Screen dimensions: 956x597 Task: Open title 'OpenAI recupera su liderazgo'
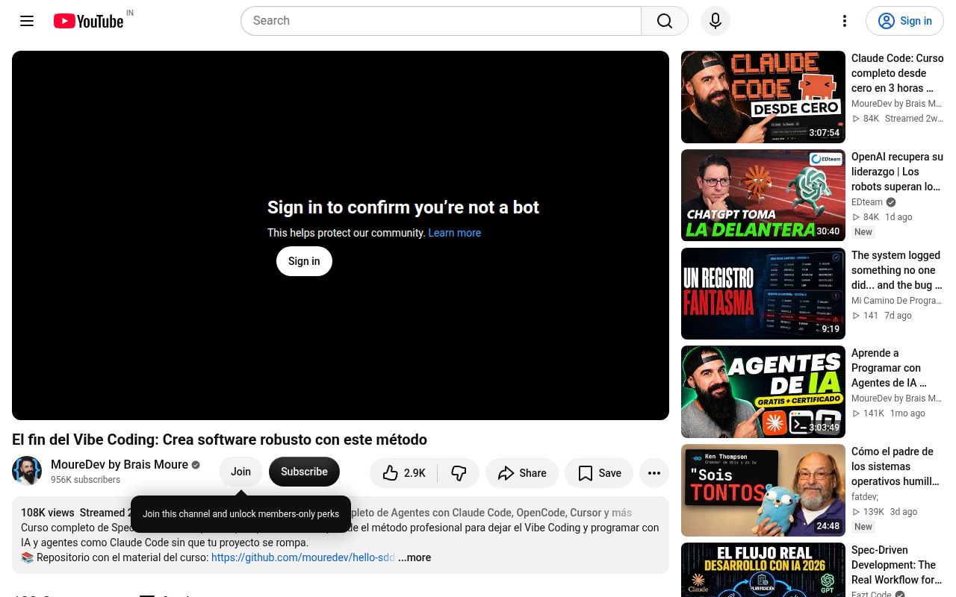coord(898,172)
